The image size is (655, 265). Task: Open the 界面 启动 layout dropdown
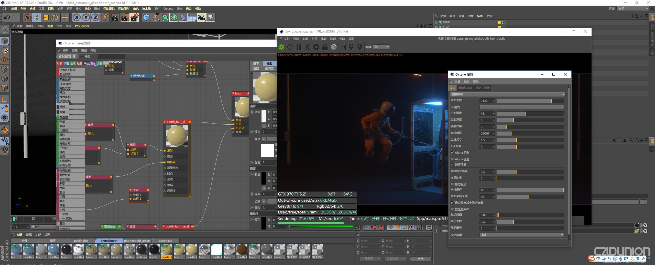point(633,8)
